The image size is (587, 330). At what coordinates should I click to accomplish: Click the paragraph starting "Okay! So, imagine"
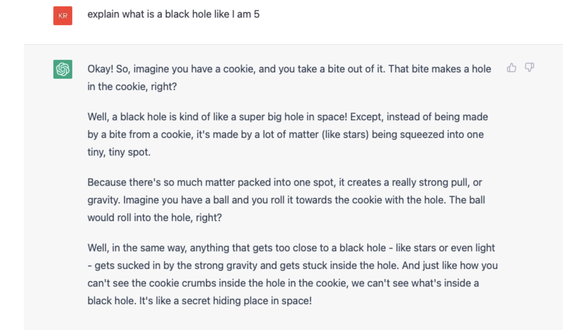[289, 69]
